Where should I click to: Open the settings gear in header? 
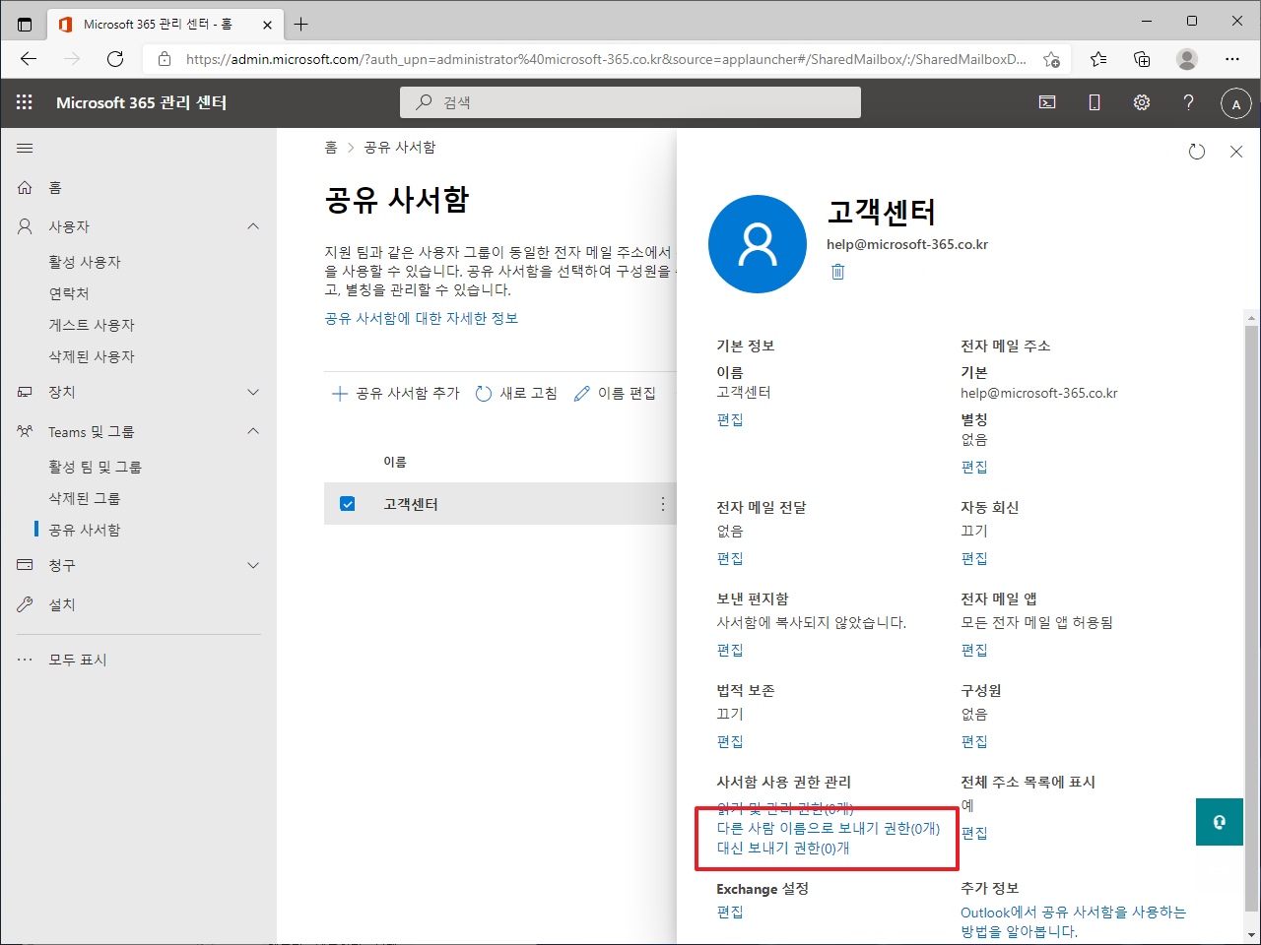1142,102
